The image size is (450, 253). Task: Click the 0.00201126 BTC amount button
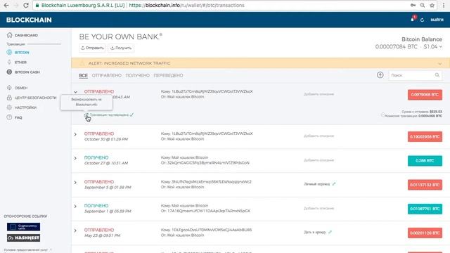pyautogui.click(x=425, y=233)
